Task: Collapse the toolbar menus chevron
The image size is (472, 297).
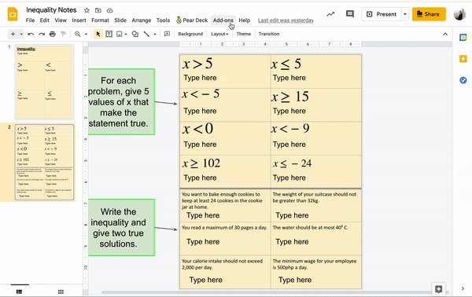Action: (x=445, y=34)
